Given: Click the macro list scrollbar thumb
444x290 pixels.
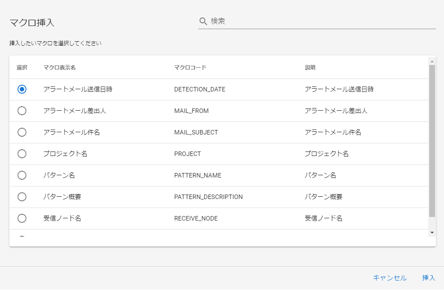Looking at the screenshot, I should click(432, 141).
